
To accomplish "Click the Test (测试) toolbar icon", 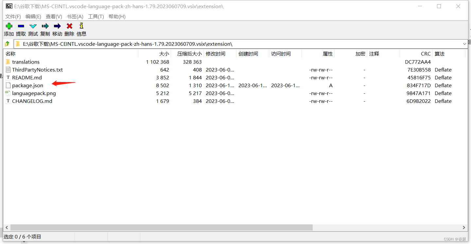I will click(x=33, y=26).
